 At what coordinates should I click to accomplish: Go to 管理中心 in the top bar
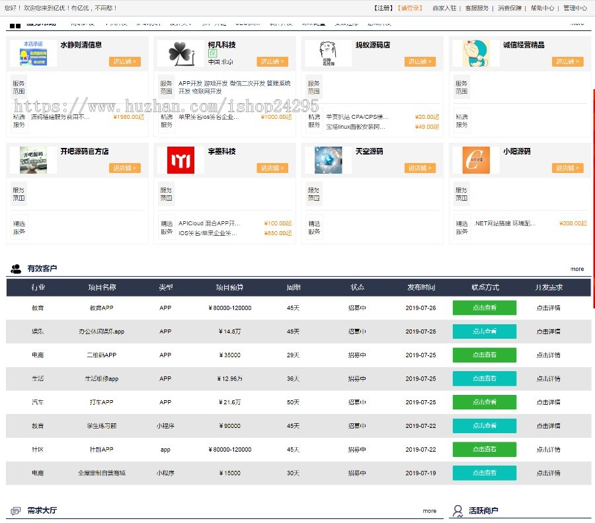575,9
